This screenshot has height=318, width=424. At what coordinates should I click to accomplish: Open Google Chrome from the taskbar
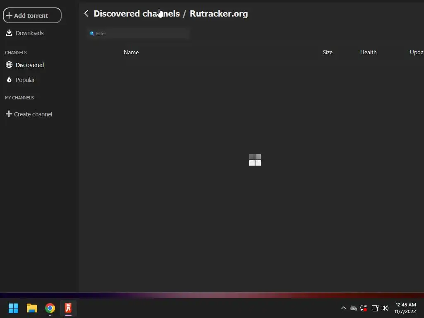[50, 308]
